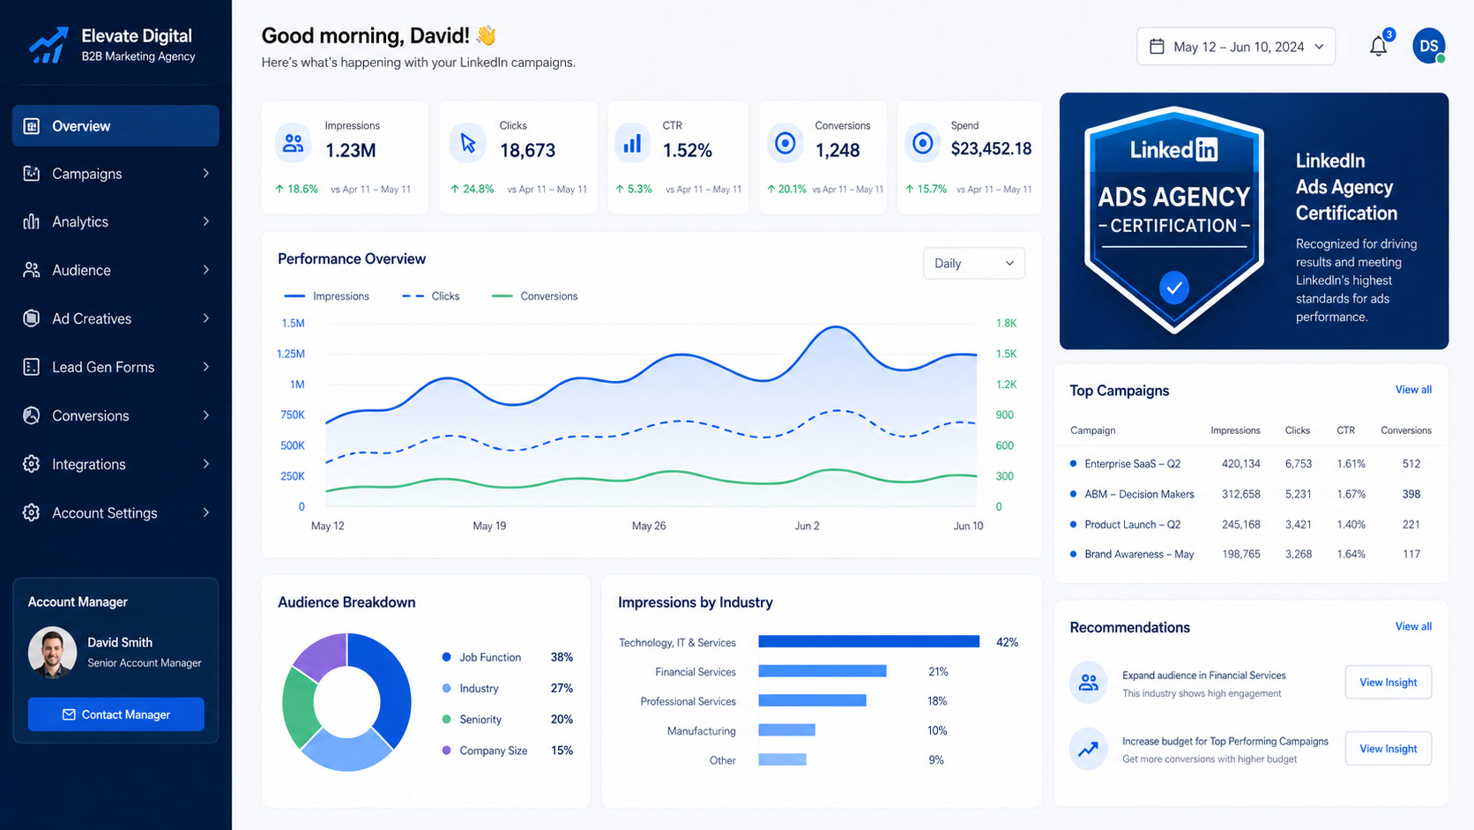Click the Technology, IT & Services bar
The image size is (1474, 830).
coord(868,642)
